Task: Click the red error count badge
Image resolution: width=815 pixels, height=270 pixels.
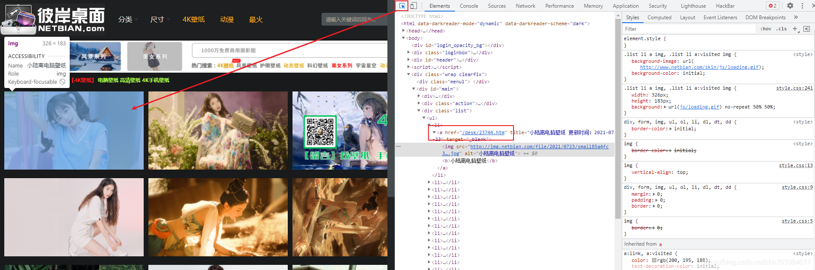Action: pos(773,6)
